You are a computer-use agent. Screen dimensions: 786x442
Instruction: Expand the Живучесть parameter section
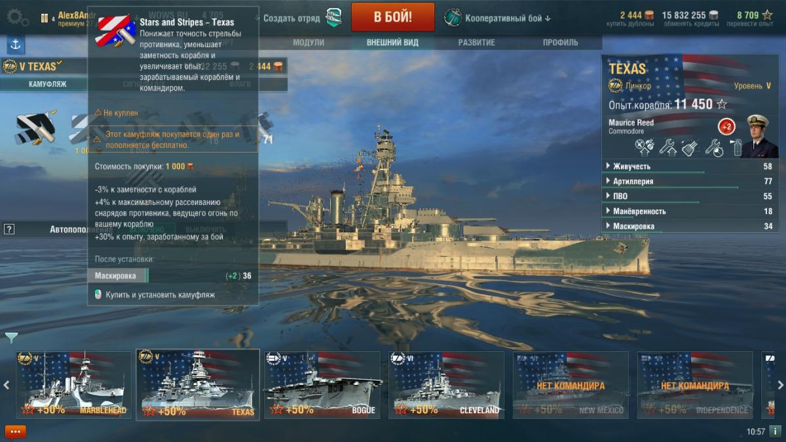click(690, 166)
